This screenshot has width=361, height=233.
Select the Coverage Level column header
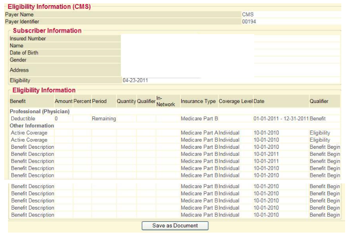click(x=235, y=102)
